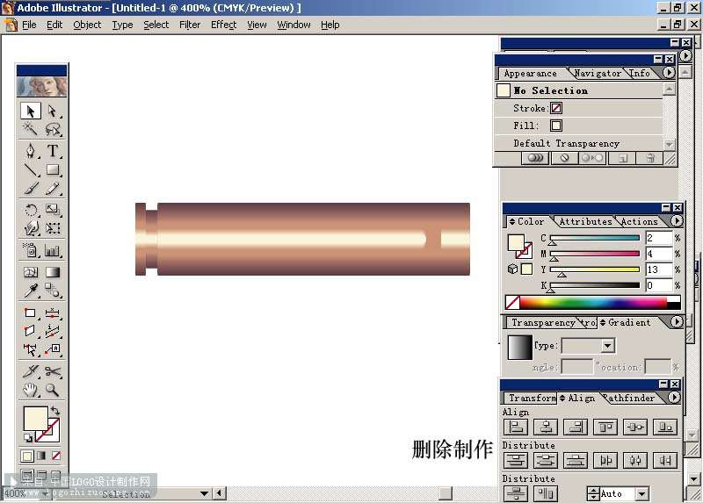Open the gradient Type dropdown
703x503 pixels.
(x=607, y=346)
